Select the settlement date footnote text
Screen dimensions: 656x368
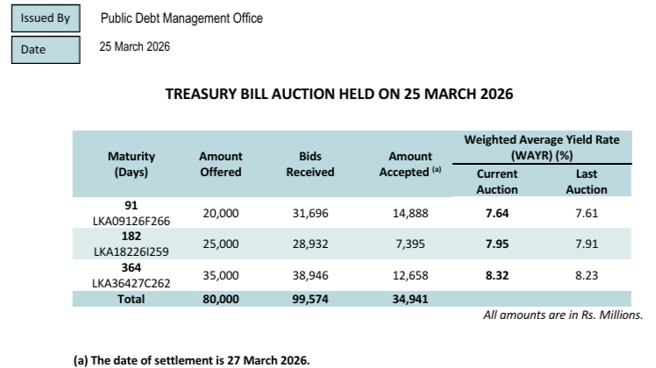click(x=191, y=360)
